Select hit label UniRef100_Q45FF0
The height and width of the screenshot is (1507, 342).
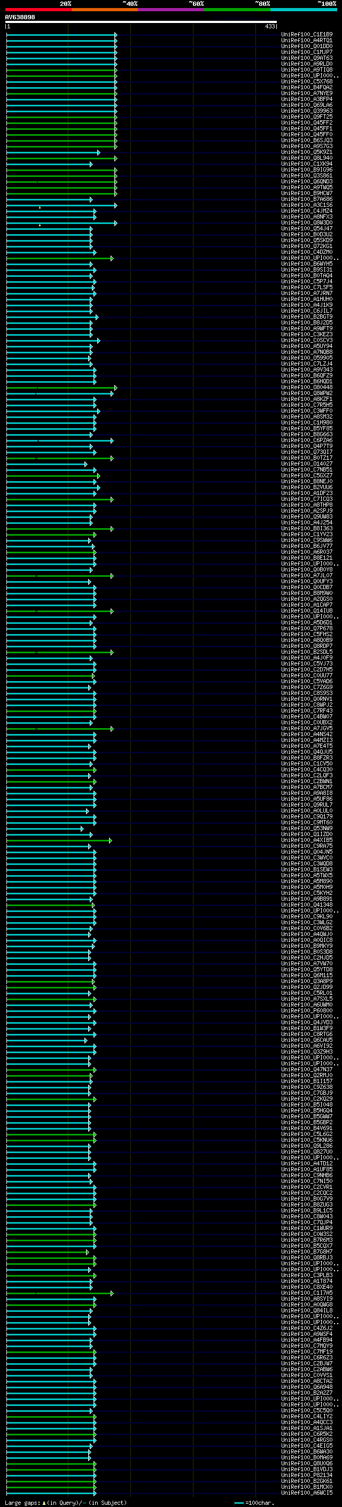[x=307, y=134]
